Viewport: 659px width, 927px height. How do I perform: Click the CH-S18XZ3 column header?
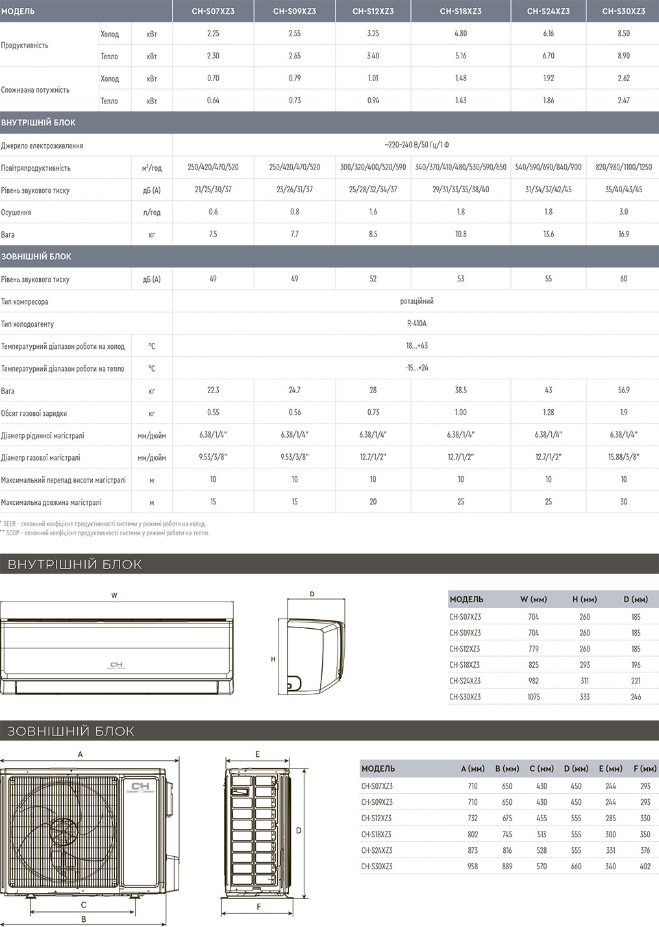coord(461,11)
